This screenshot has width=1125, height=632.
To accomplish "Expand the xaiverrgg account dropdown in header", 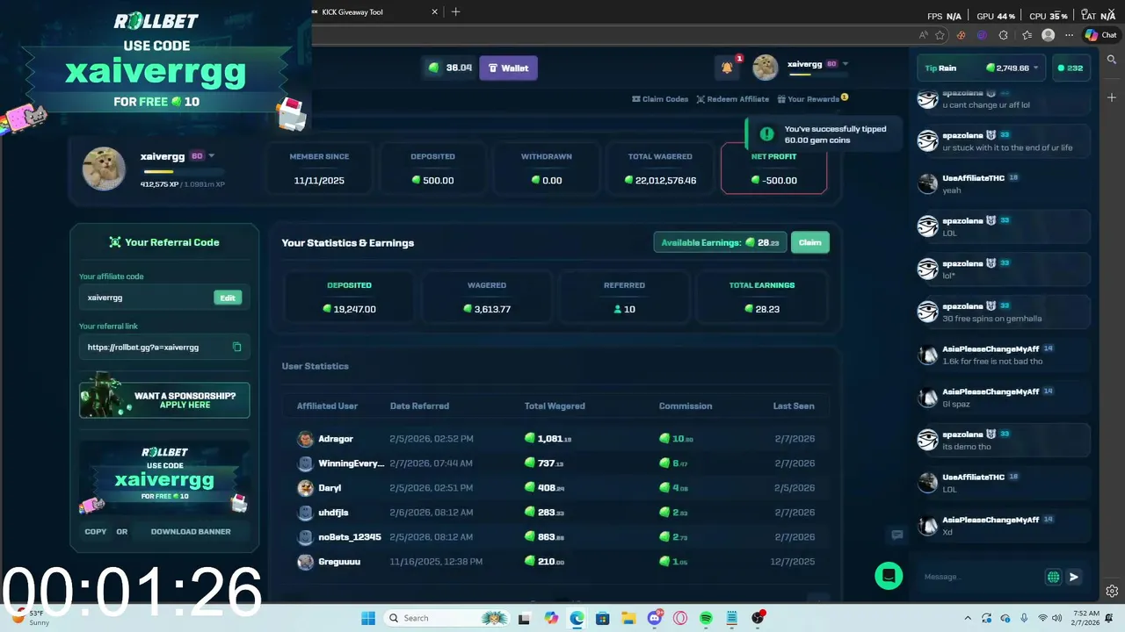I will click(x=846, y=64).
